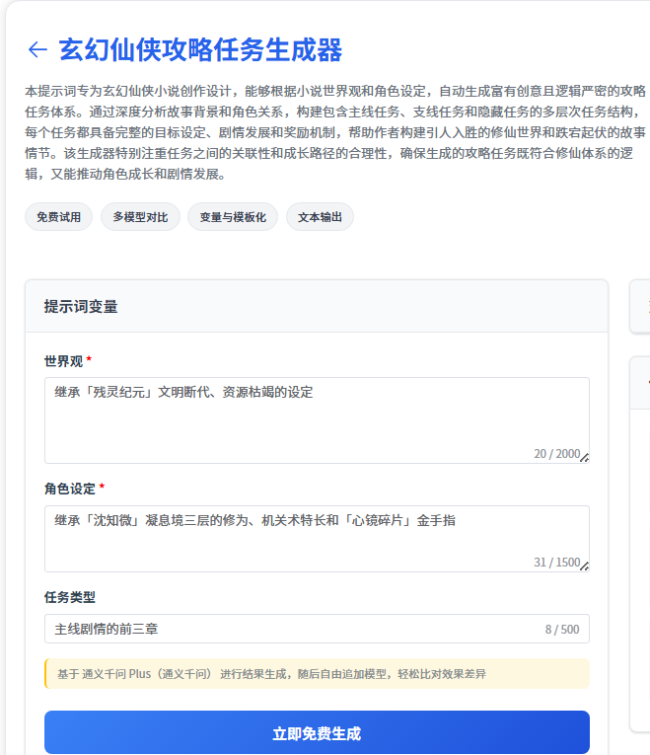Click the 角色设定 field label
Image resolution: width=650 pixels, height=755 pixels.
click(x=70, y=489)
